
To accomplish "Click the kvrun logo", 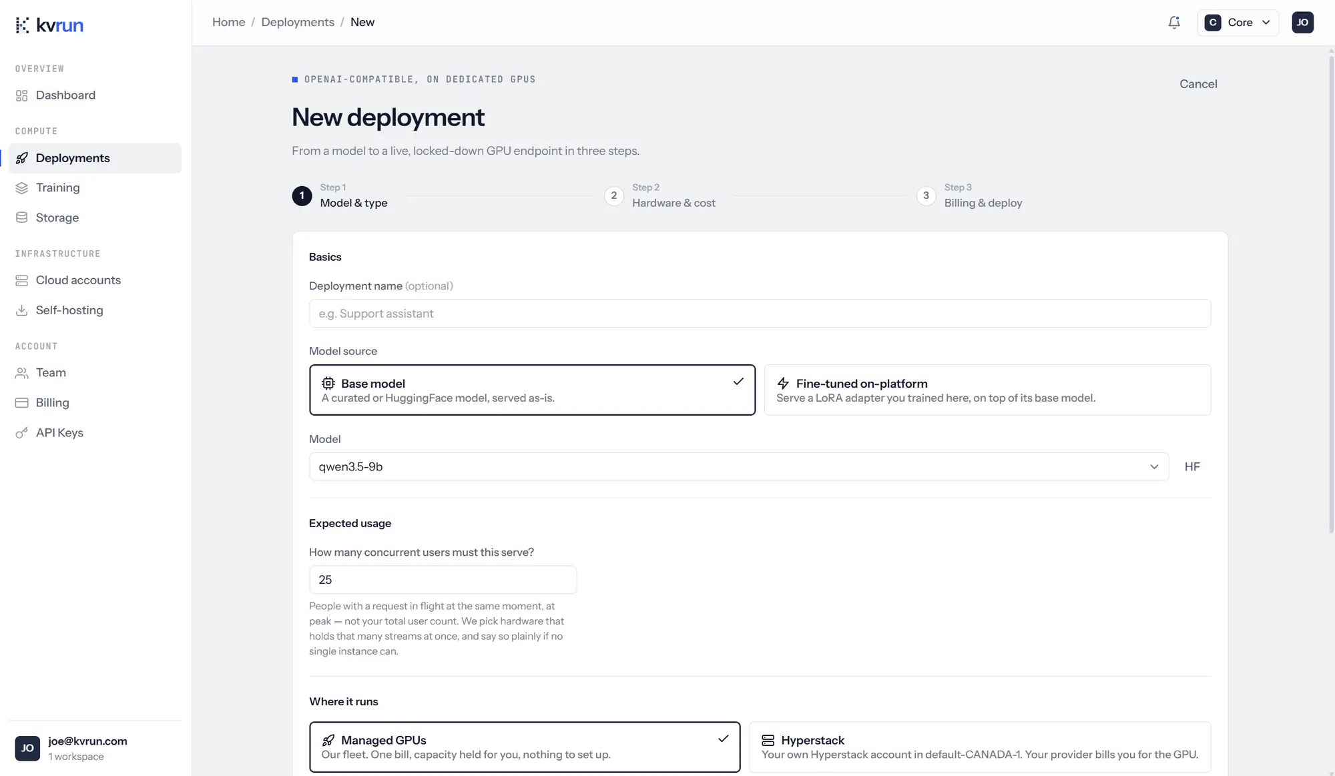I will coord(49,25).
